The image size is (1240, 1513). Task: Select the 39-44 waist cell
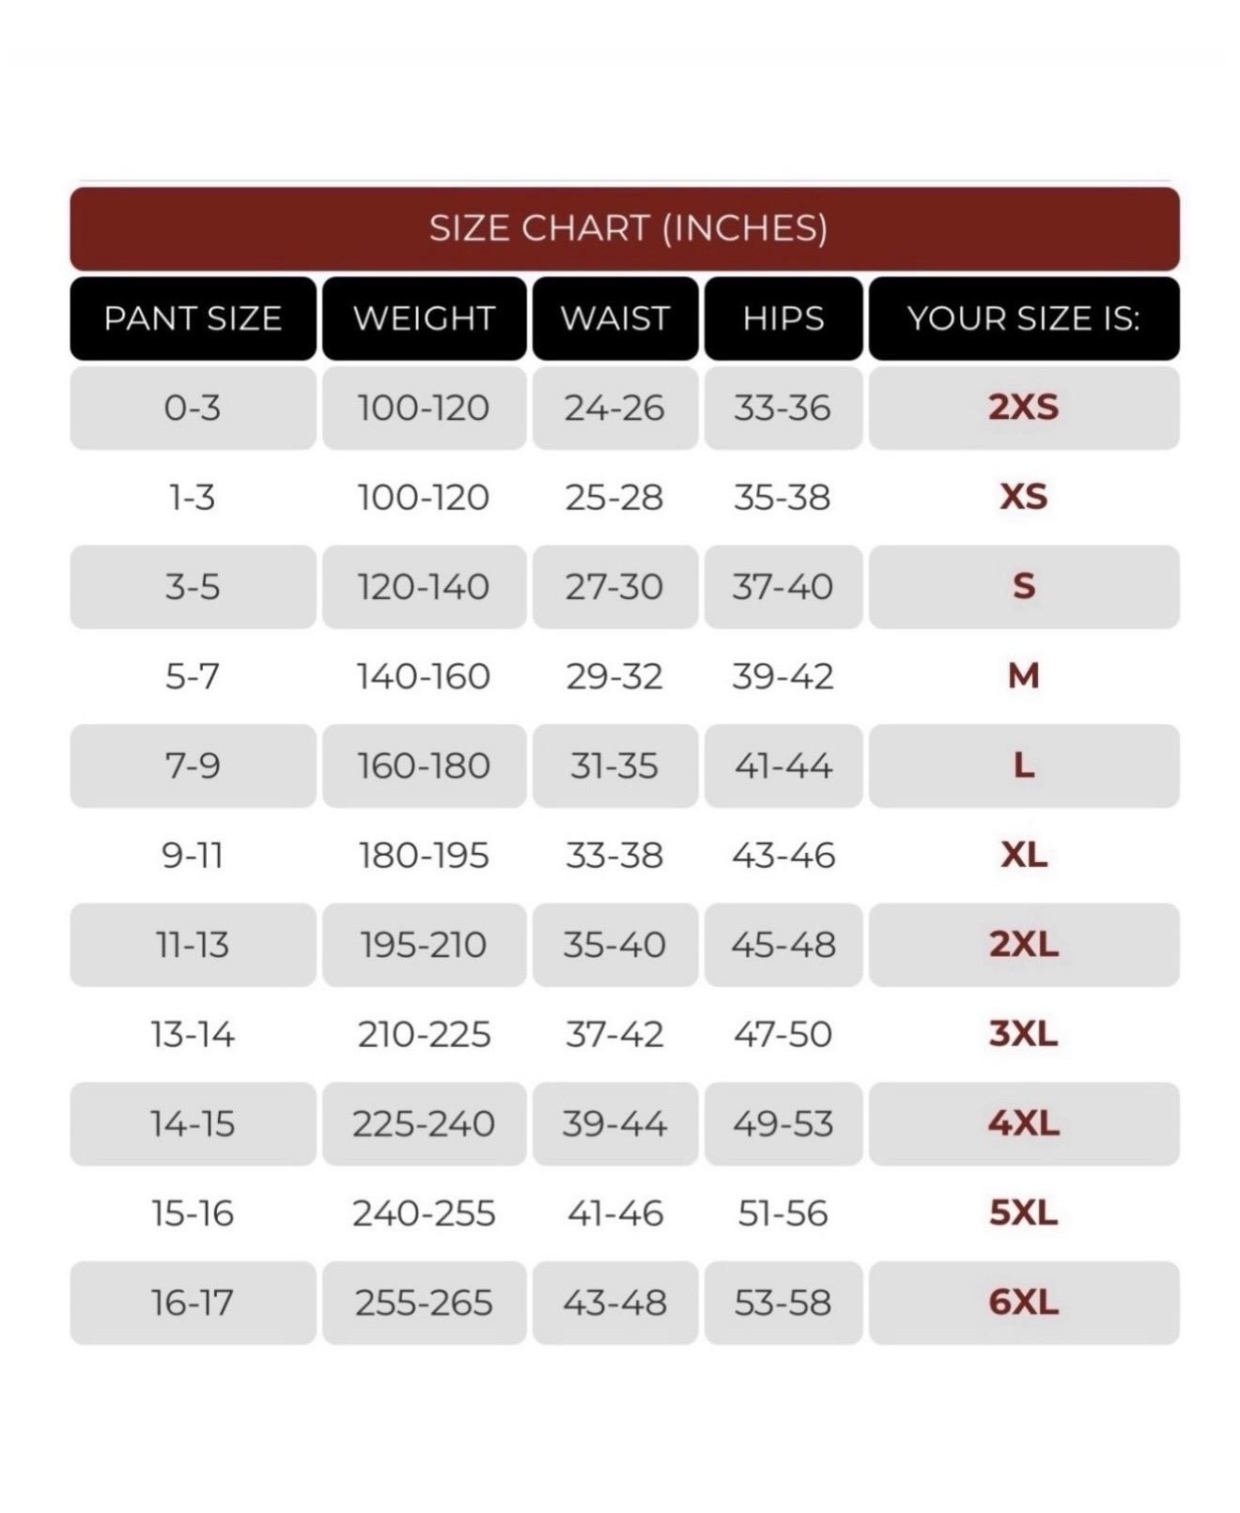click(615, 1124)
